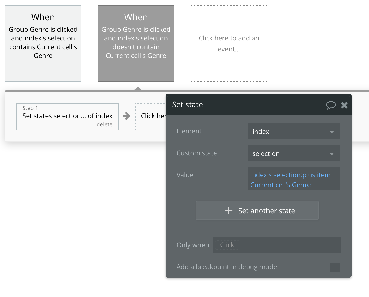The height and width of the screenshot is (297, 369).
Task: Enable the breakpoint in debug mode checkbox
Action: [335, 267]
